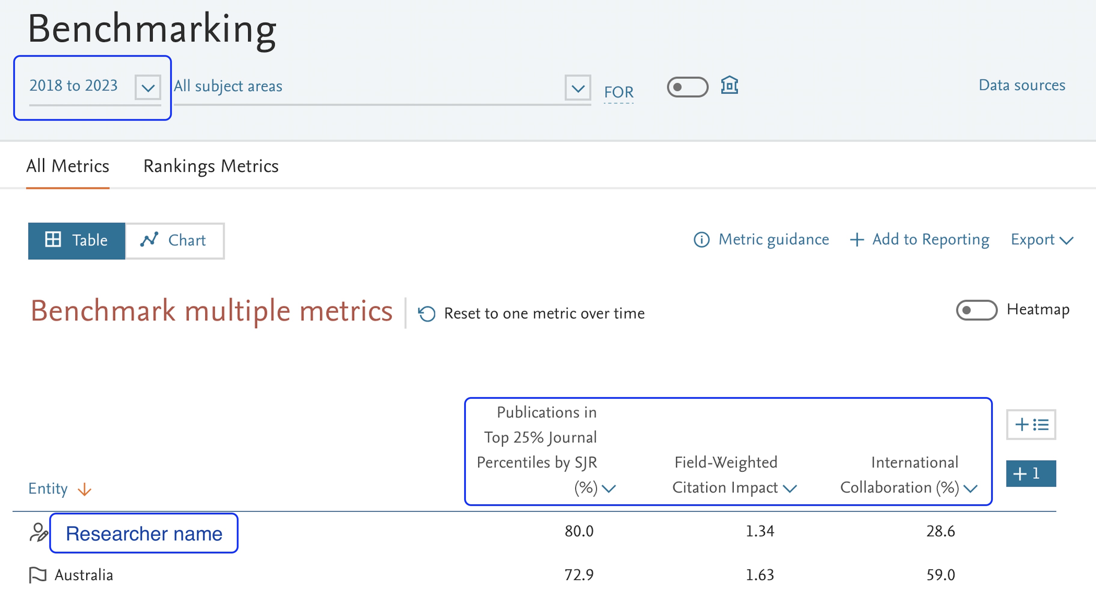Click the researcher person icon

38,532
